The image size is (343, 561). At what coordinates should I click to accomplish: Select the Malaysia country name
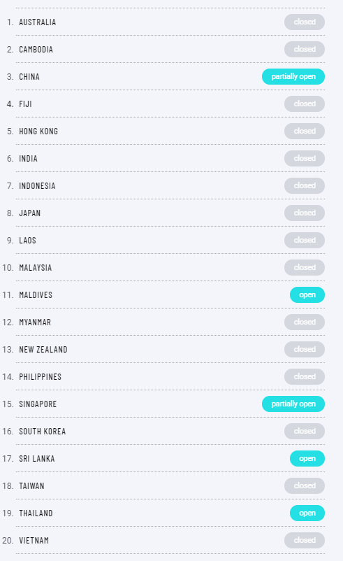[x=36, y=268]
